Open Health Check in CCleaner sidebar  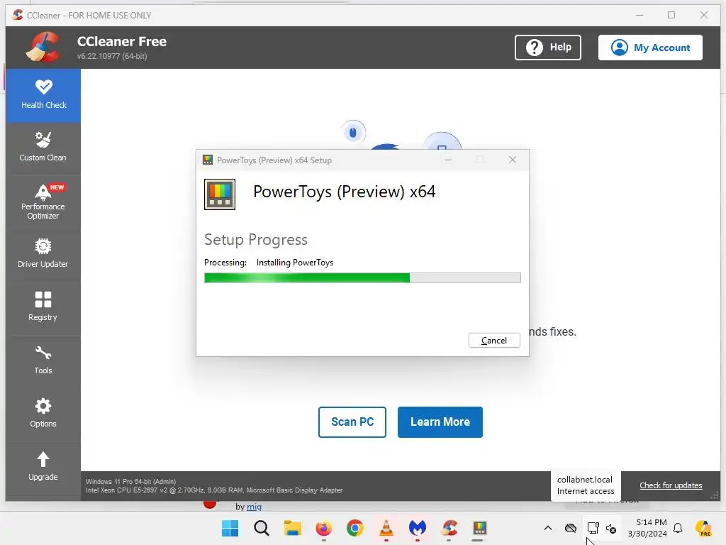tap(43, 96)
